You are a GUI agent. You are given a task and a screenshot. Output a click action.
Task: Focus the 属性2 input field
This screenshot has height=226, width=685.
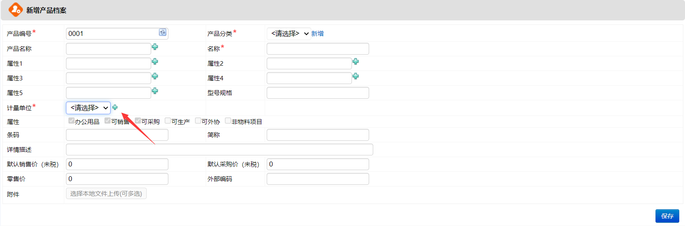tap(309, 63)
